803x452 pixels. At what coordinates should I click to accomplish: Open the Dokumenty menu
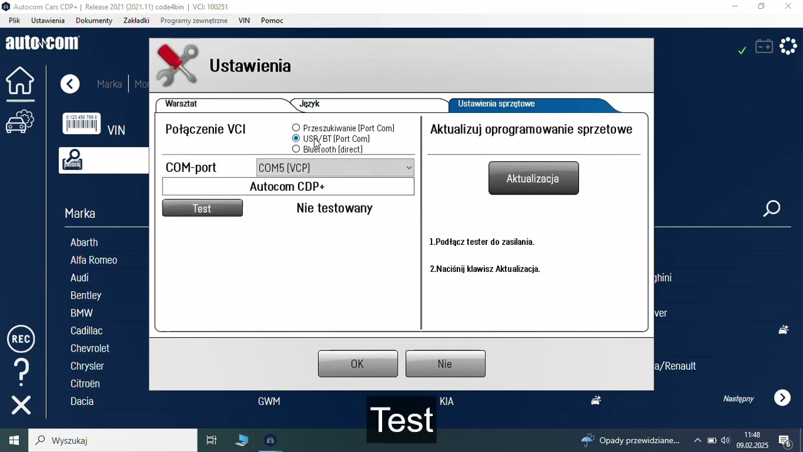(94, 21)
